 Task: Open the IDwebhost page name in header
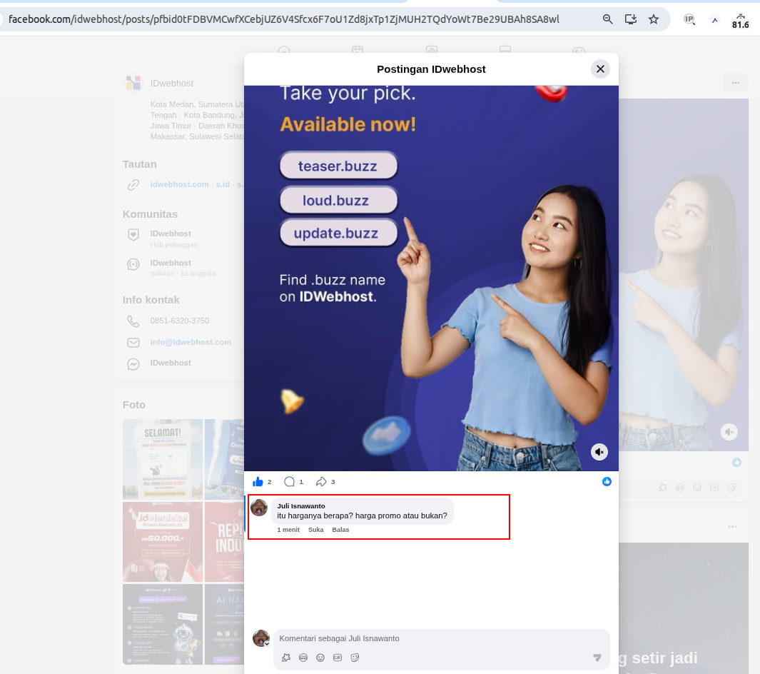point(171,83)
